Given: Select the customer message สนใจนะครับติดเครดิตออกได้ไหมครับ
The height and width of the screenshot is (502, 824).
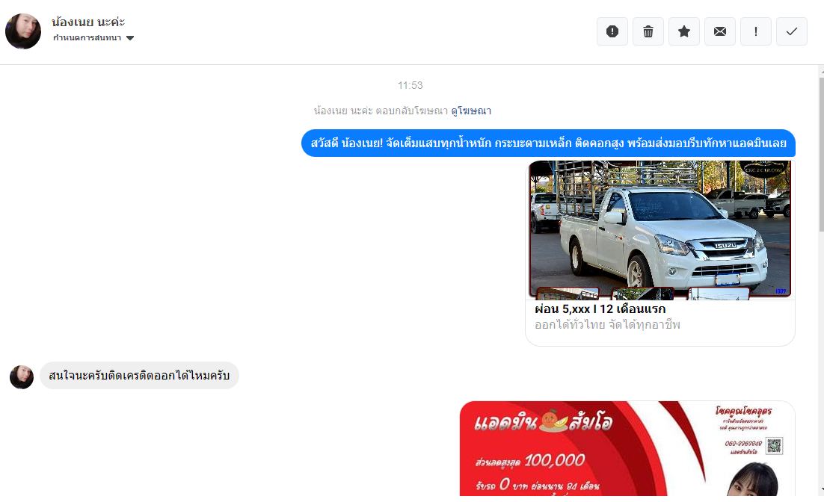Looking at the screenshot, I should [x=139, y=375].
